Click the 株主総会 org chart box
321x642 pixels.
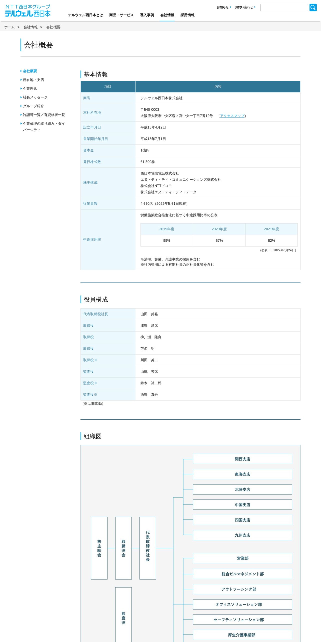[99, 548]
